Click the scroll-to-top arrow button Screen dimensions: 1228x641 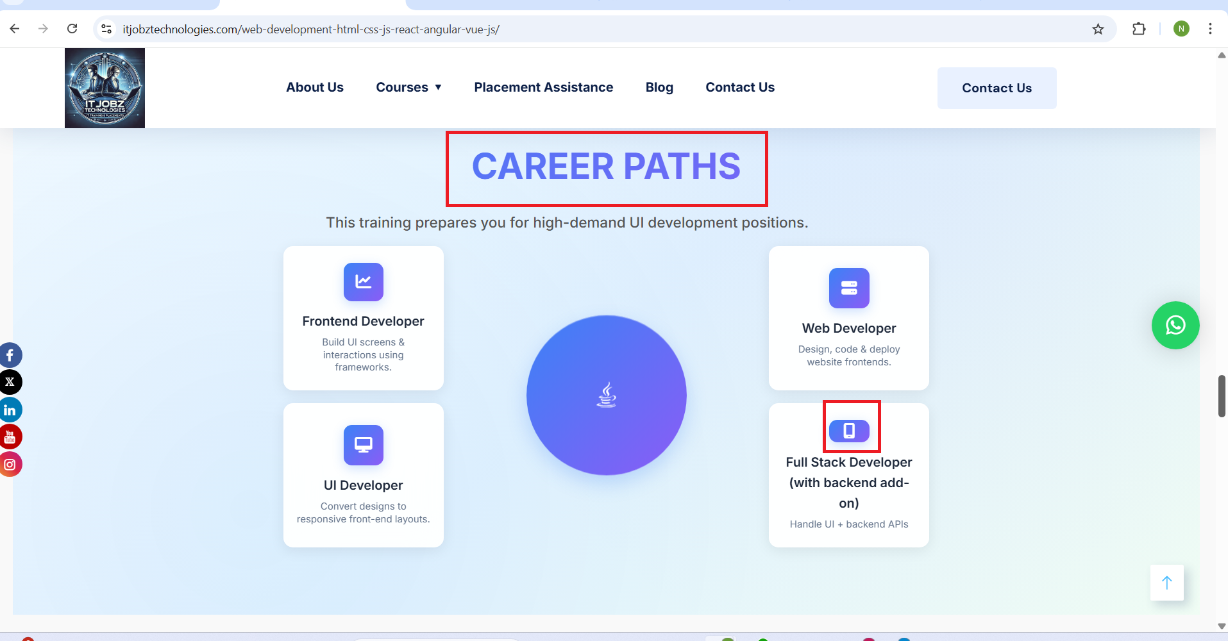pyautogui.click(x=1166, y=582)
